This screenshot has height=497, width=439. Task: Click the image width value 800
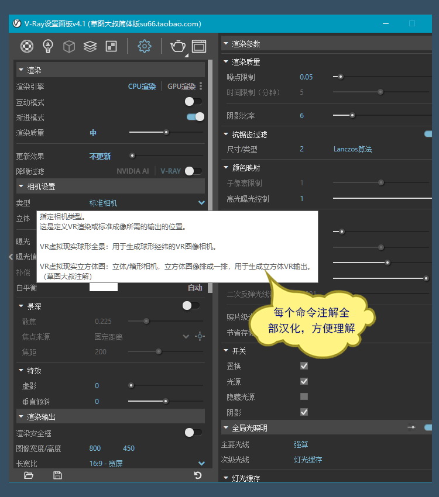click(95, 448)
